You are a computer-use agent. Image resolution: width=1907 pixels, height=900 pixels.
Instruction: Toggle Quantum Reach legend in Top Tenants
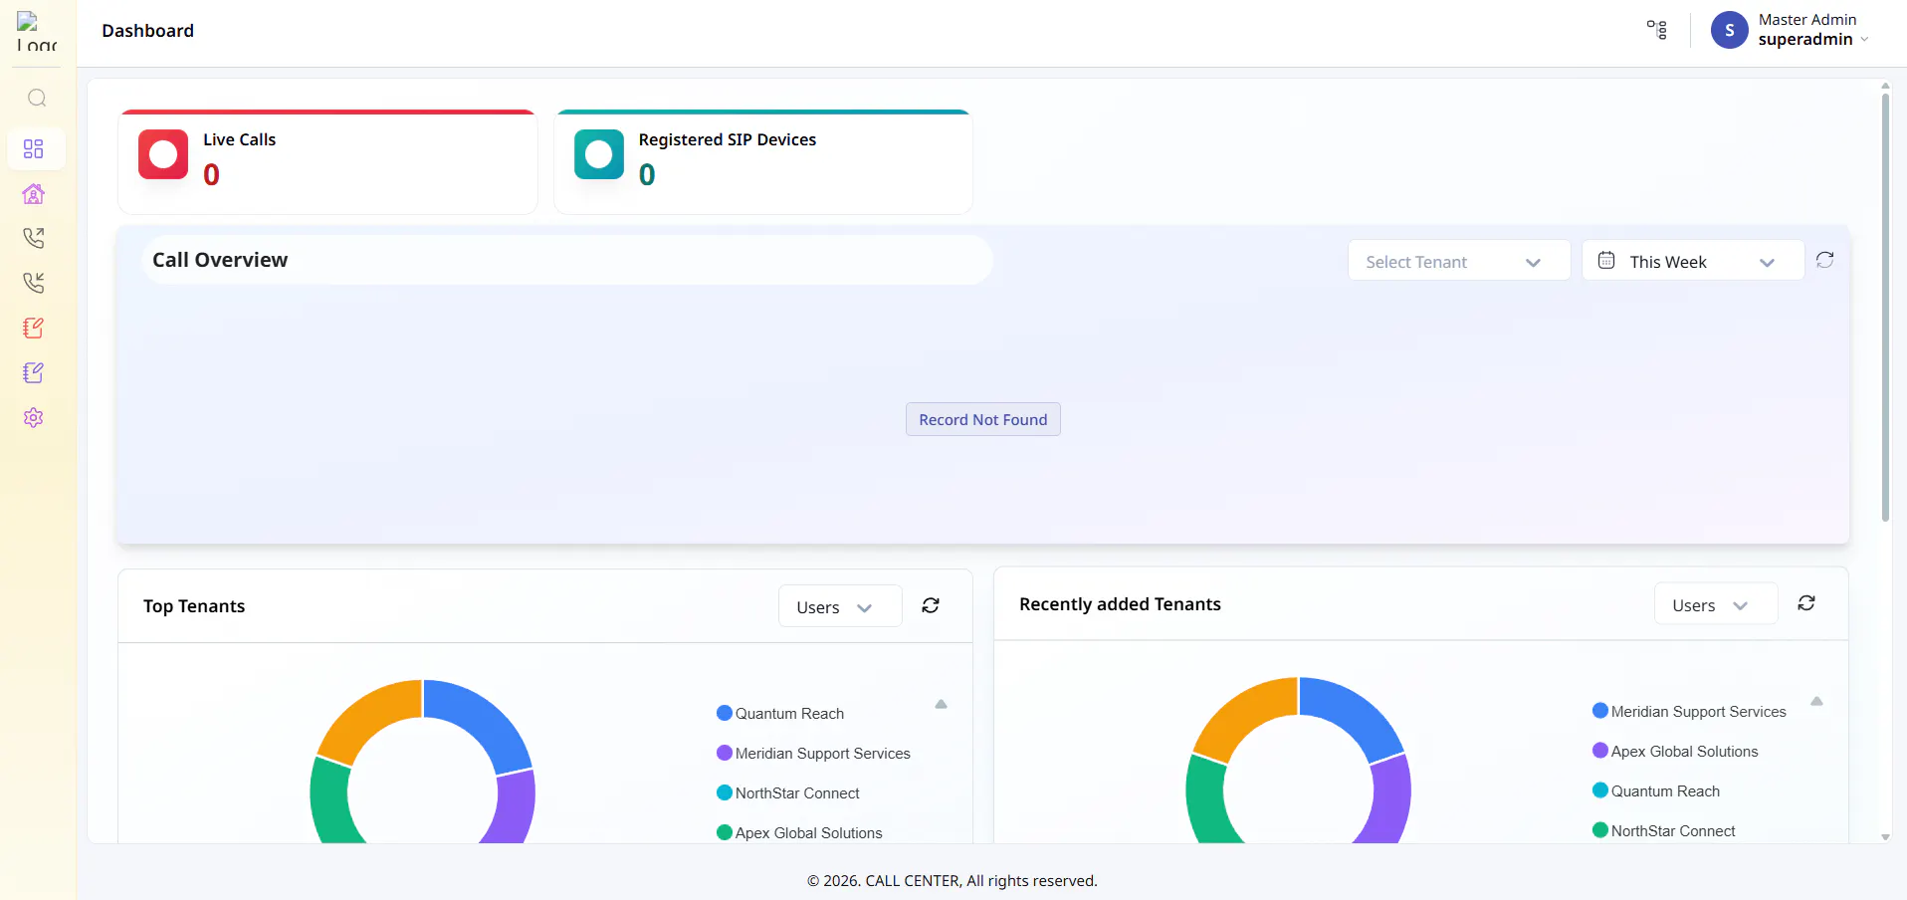(780, 714)
